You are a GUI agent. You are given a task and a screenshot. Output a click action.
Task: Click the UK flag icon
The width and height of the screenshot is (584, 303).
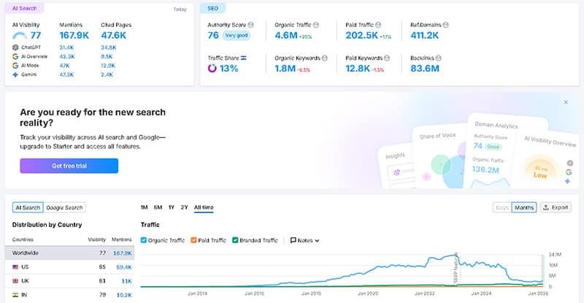15,281
